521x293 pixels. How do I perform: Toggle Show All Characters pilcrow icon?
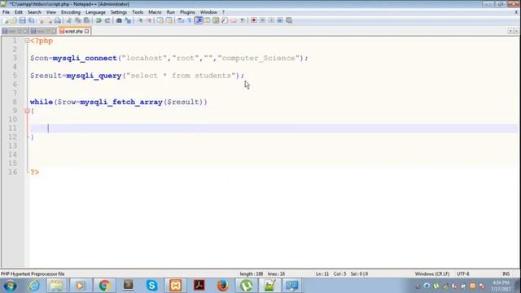coord(190,20)
